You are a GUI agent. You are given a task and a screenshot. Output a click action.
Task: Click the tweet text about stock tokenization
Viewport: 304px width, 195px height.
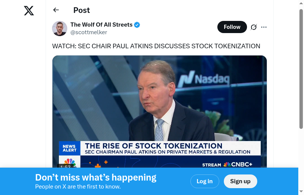pos(156,46)
